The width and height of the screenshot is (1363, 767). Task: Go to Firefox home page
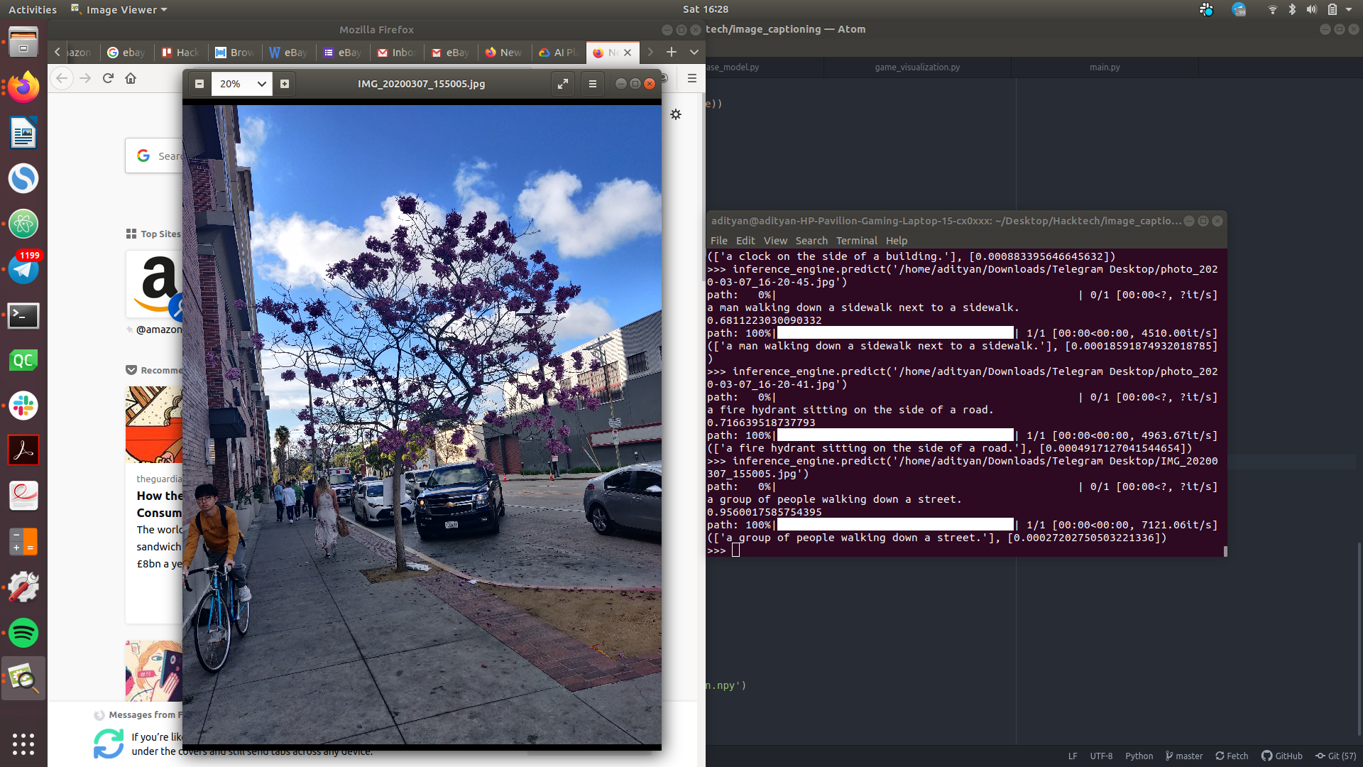(131, 78)
